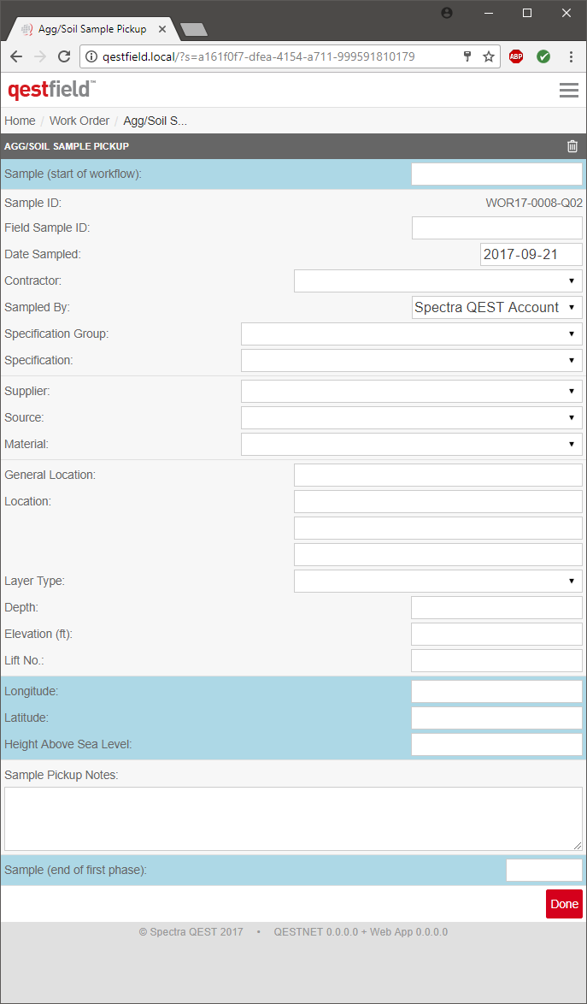Go back using browser back arrow

click(16, 56)
